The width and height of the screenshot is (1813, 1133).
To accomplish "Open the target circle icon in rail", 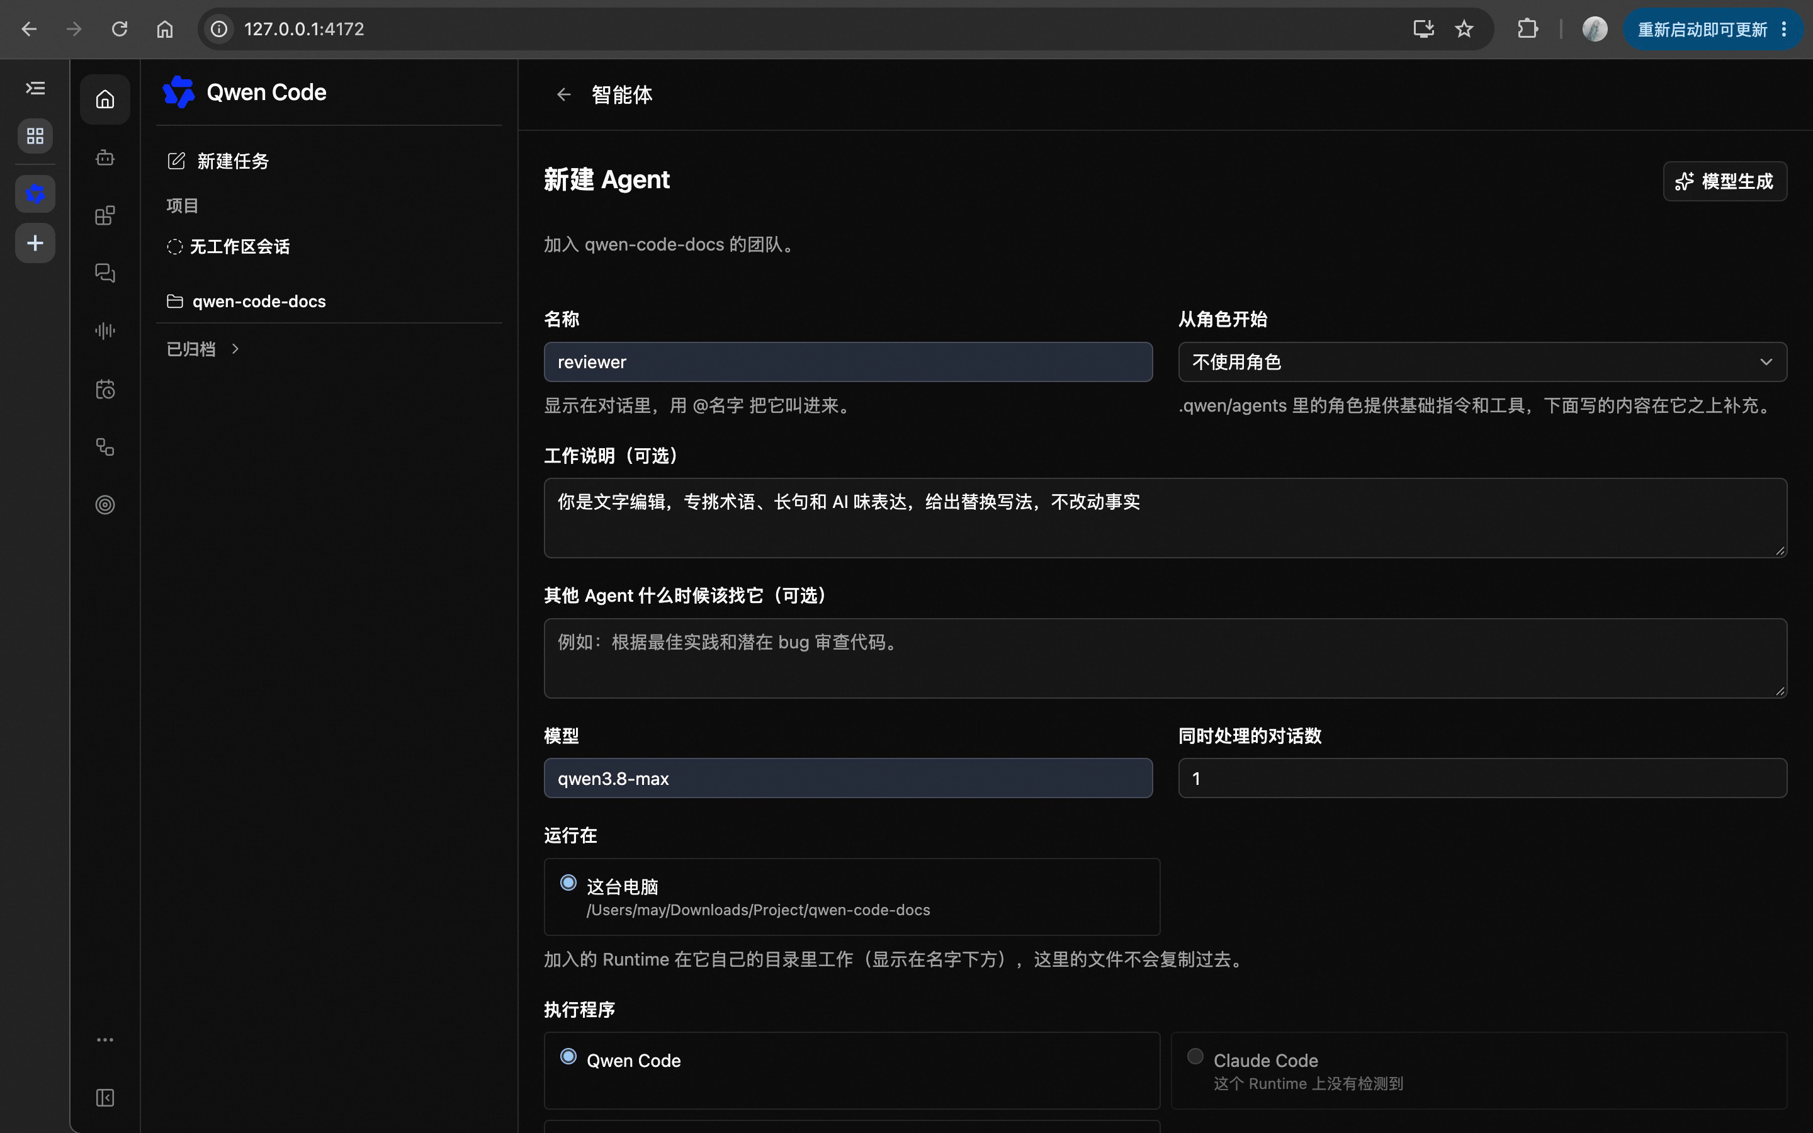I will tap(105, 504).
